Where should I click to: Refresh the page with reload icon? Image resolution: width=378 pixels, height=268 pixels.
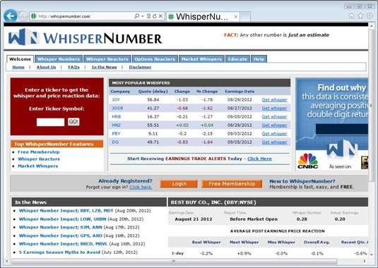tap(155, 16)
